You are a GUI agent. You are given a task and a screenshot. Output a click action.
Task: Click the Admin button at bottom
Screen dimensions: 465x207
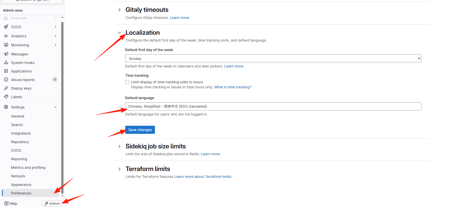52,203
